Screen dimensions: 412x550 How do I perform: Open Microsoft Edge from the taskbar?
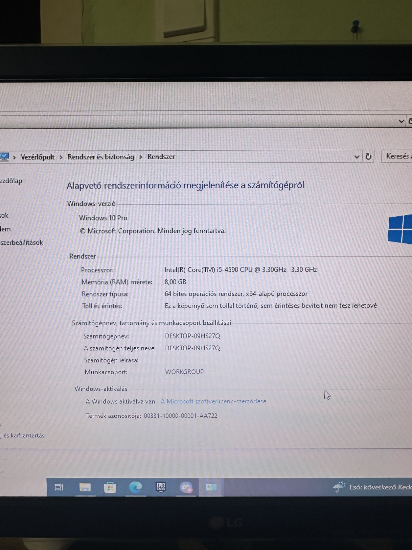pos(135,487)
